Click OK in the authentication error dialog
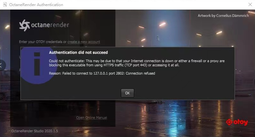Image resolution: width=255 pixels, height=137 pixels. (x=127, y=93)
